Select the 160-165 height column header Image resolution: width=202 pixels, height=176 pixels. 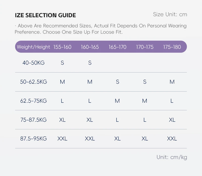pyautogui.click(x=90, y=47)
